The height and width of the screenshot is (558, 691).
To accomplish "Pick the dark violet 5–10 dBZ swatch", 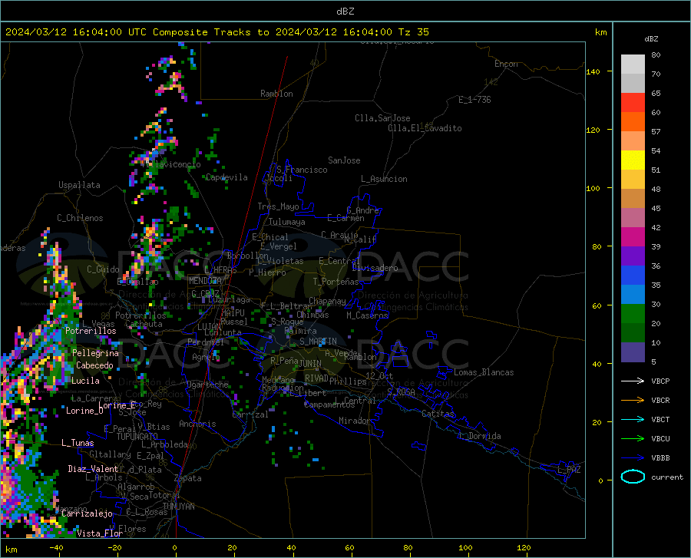I will click(633, 352).
